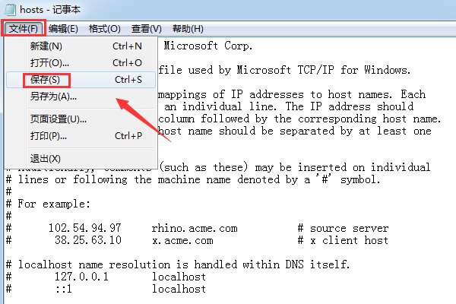Choose 打开(O)... menu entry

(81, 62)
